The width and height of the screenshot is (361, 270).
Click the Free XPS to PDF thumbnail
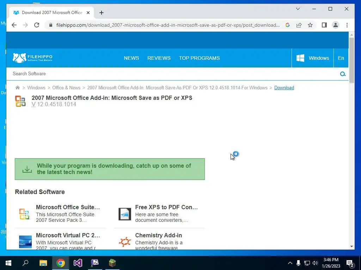click(x=125, y=214)
